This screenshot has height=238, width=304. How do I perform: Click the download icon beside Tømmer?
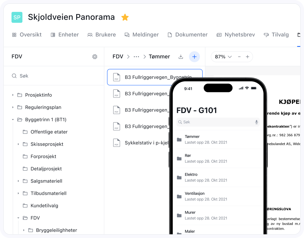pos(181,57)
